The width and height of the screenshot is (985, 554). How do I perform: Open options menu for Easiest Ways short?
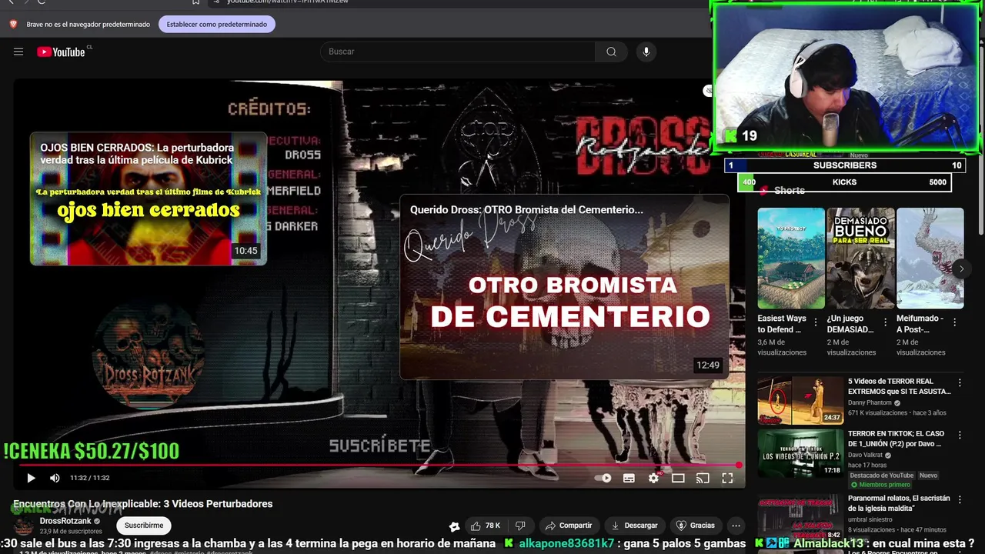coord(816,323)
